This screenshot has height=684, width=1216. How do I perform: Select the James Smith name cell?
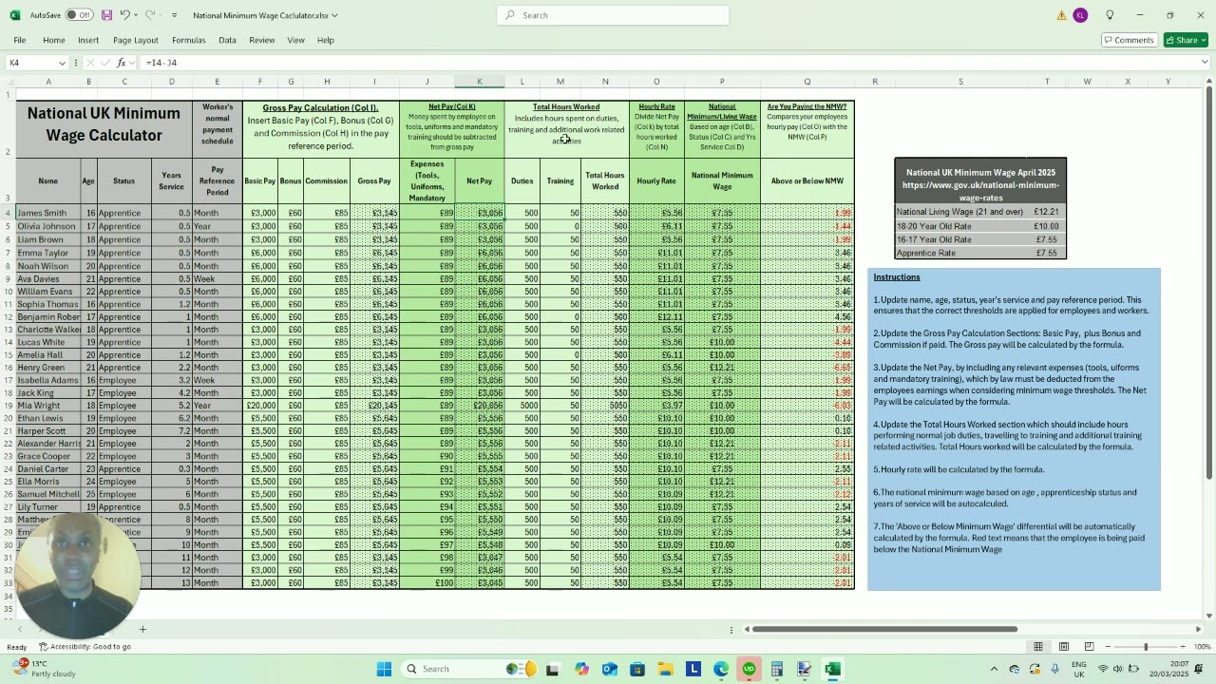[x=48, y=213]
